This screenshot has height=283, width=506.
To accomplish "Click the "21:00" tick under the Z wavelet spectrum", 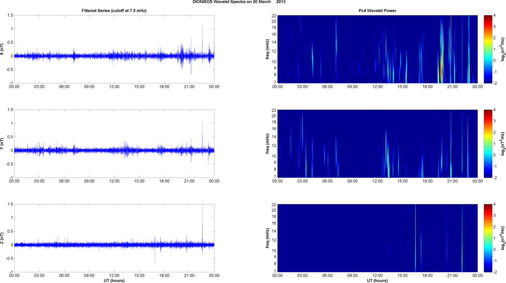I will click(x=453, y=276).
